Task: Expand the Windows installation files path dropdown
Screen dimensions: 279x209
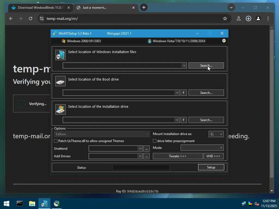Action: [x=184, y=66]
